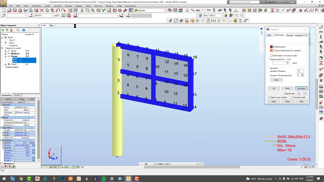
Task: Click the Diagram scale input showing 25
Action: pos(281,63)
